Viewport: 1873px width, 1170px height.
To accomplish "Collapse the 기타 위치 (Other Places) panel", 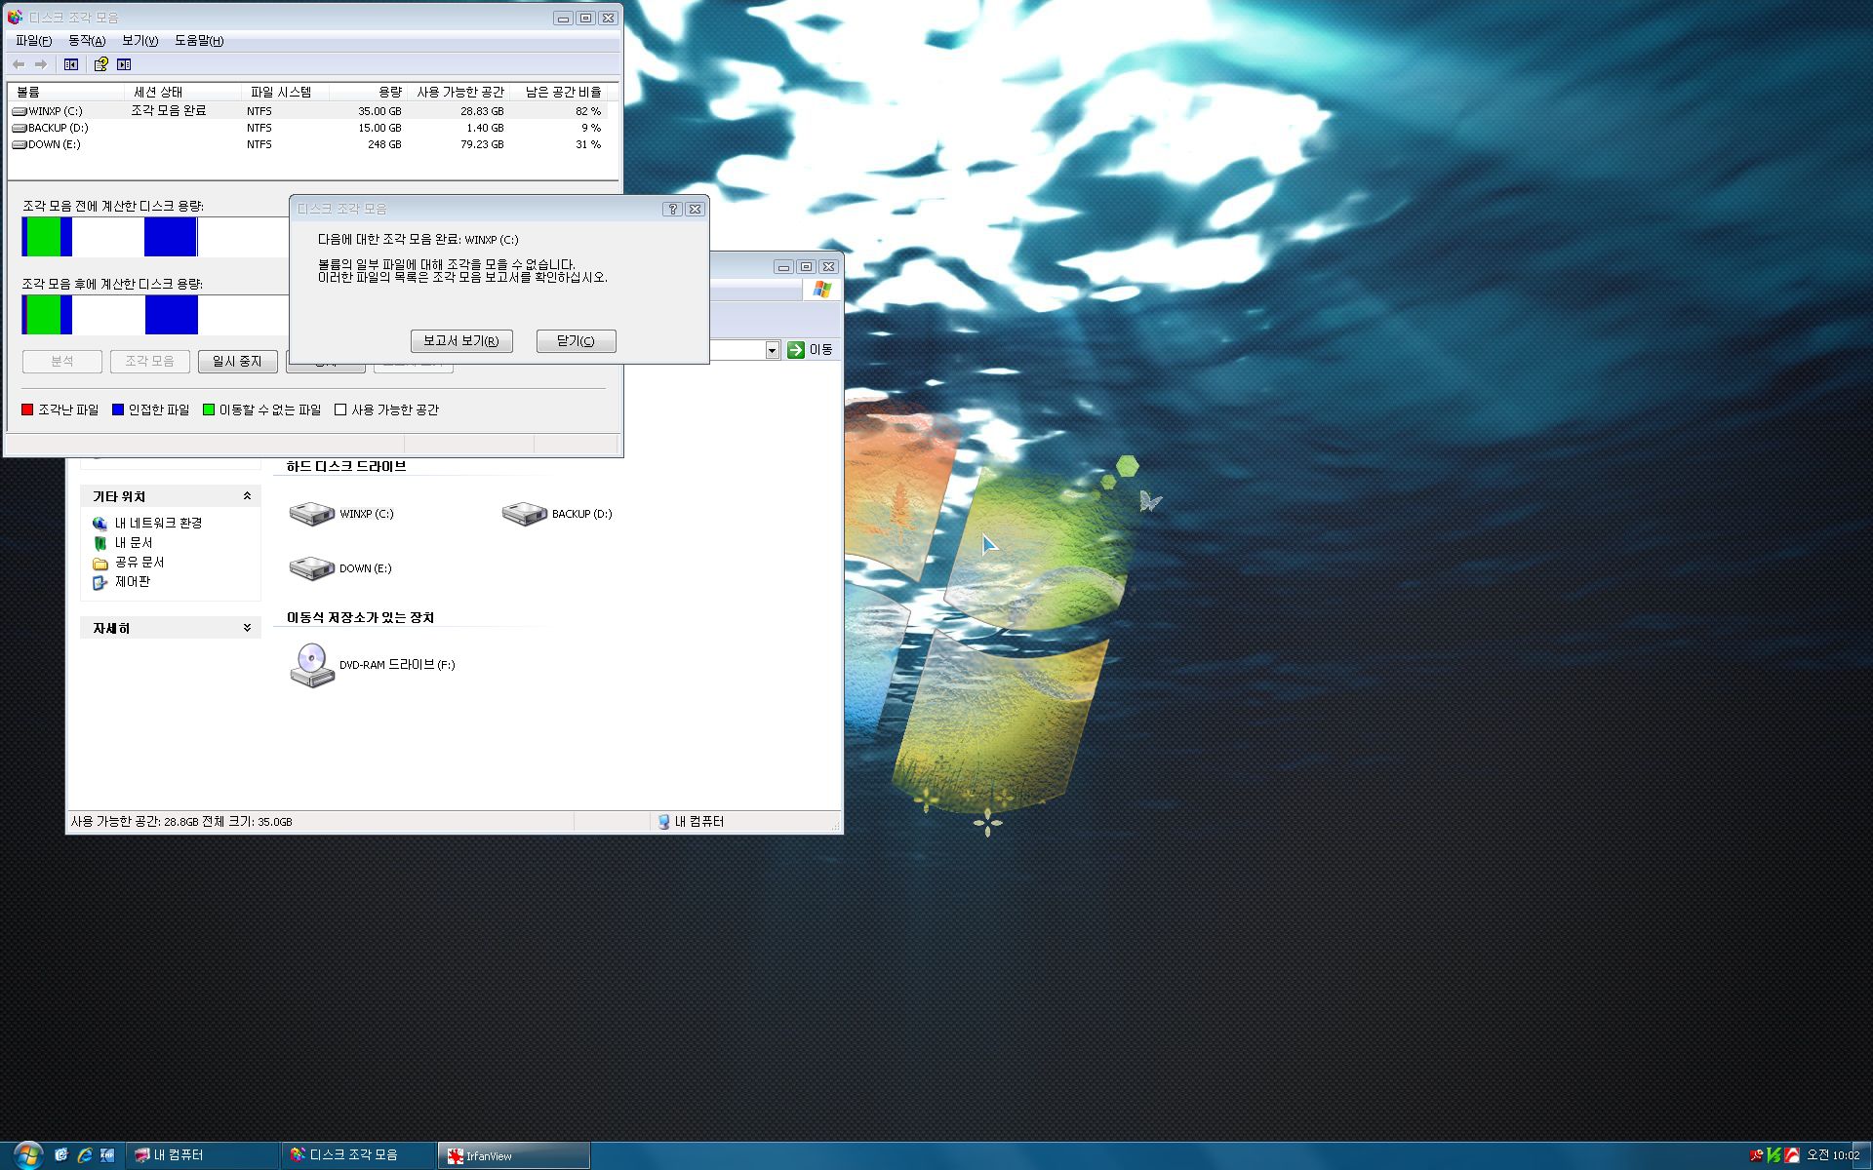I will click(x=247, y=496).
